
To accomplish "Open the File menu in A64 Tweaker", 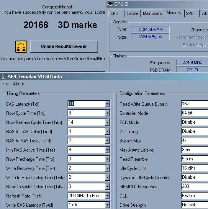I will 5,84.
